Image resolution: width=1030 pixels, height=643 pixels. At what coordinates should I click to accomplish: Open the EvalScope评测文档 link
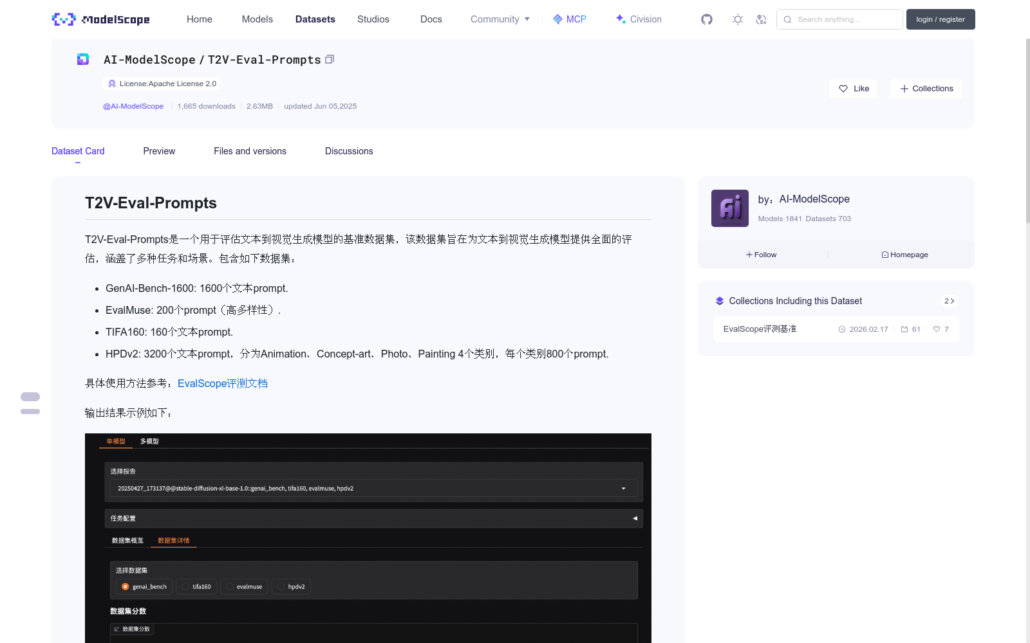[x=223, y=383]
